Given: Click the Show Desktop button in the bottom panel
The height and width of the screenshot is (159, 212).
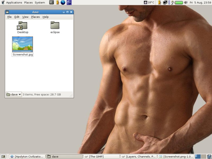Looking at the screenshot, I should tap(3, 157).
